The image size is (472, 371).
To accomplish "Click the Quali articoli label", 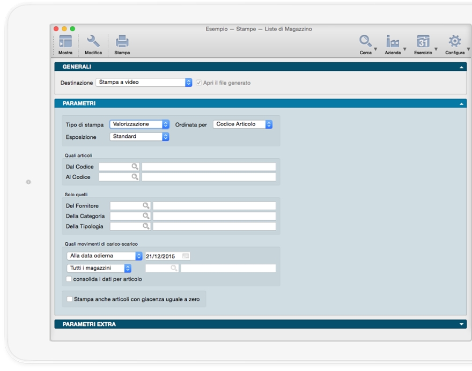I will tap(78, 155).
